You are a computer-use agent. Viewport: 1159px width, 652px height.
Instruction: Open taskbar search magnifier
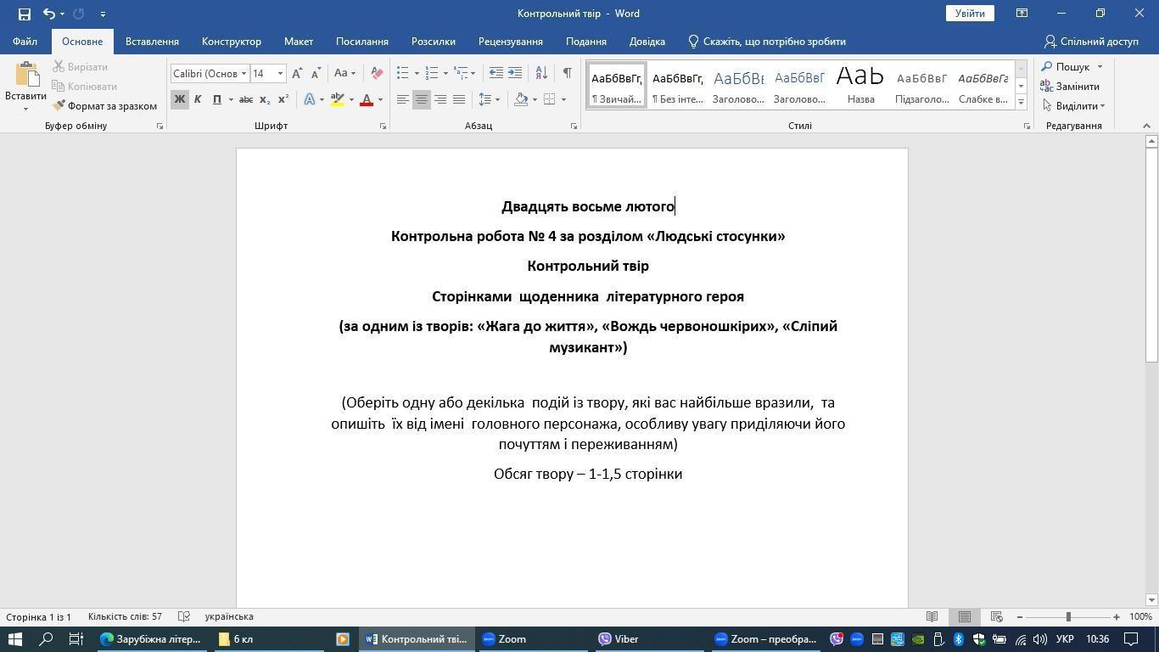point(47,639)
